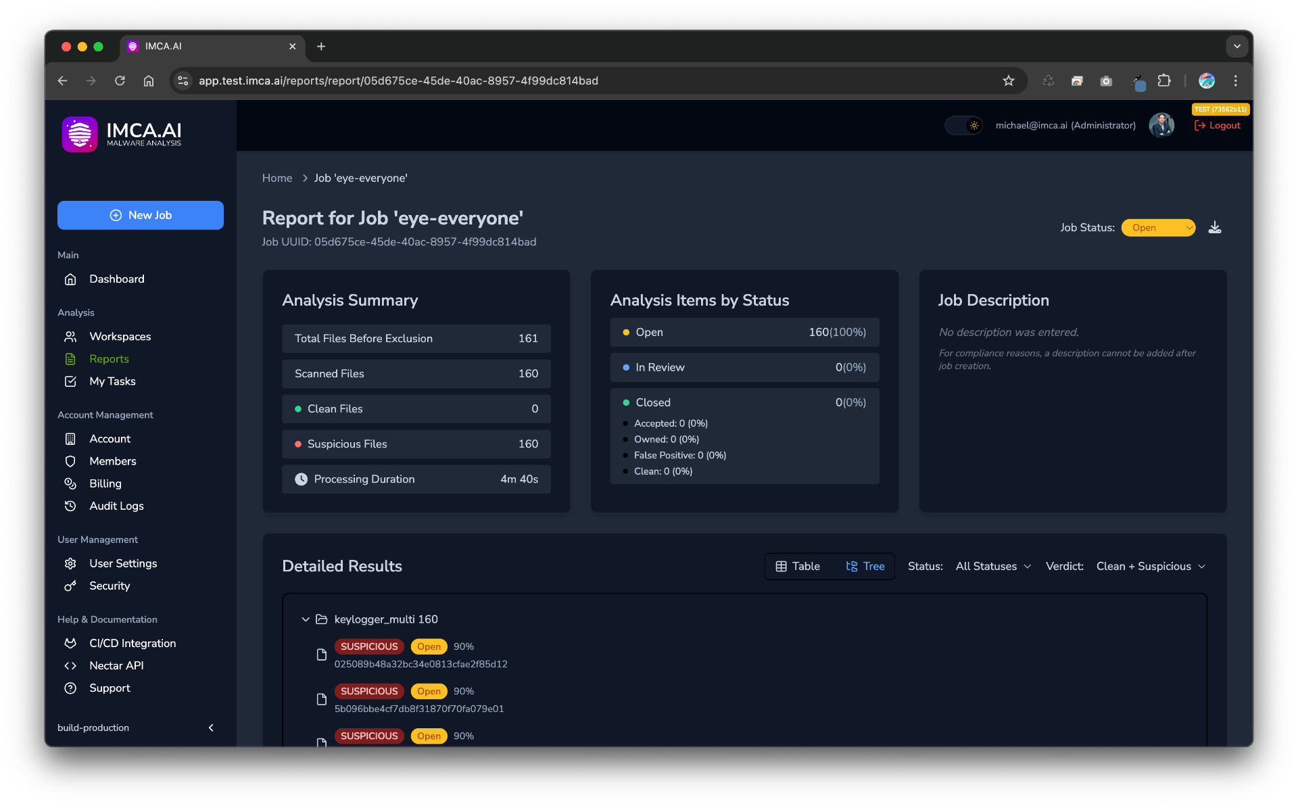Switch results to Table view
The width and height of the screenshot is (1298, 806).
tap(798, 566)
